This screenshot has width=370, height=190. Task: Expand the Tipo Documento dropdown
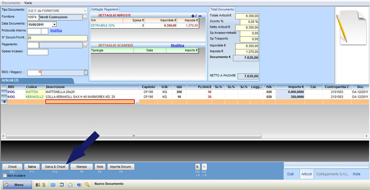(84, 10)
